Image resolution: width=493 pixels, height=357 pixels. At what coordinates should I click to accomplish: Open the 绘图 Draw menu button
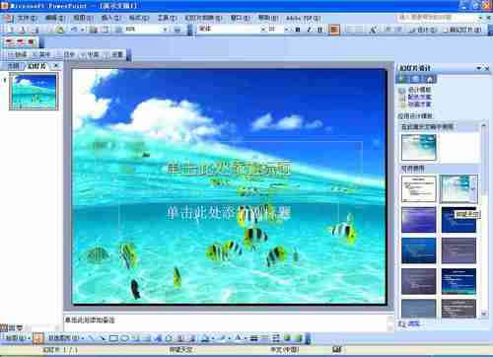click(x=18, y=338)
